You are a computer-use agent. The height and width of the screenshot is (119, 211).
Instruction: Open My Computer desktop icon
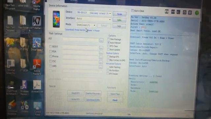(10, 46)
